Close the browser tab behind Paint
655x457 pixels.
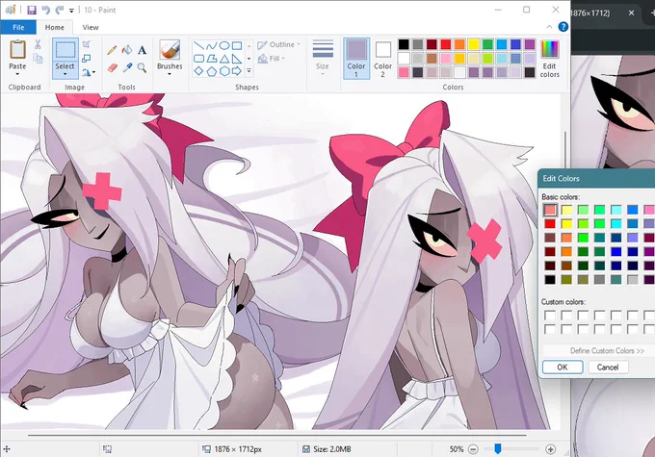632,13
